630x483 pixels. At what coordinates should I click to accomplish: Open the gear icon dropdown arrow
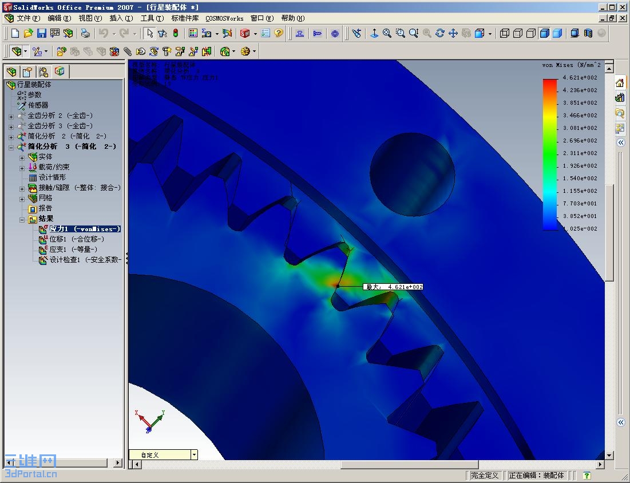254,52
